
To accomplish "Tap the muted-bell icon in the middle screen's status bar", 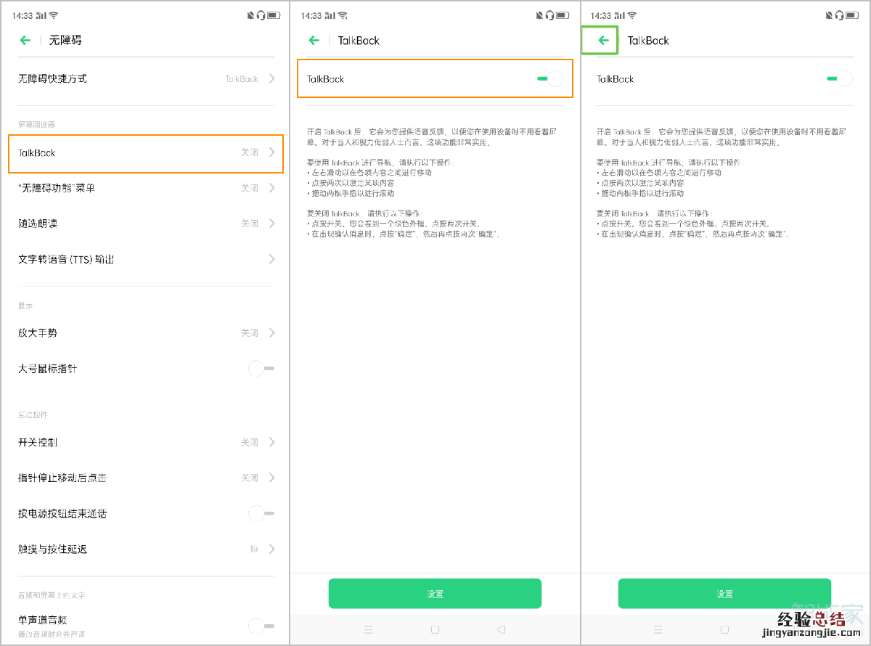I will pyautogui.click(x=540, y=15).
